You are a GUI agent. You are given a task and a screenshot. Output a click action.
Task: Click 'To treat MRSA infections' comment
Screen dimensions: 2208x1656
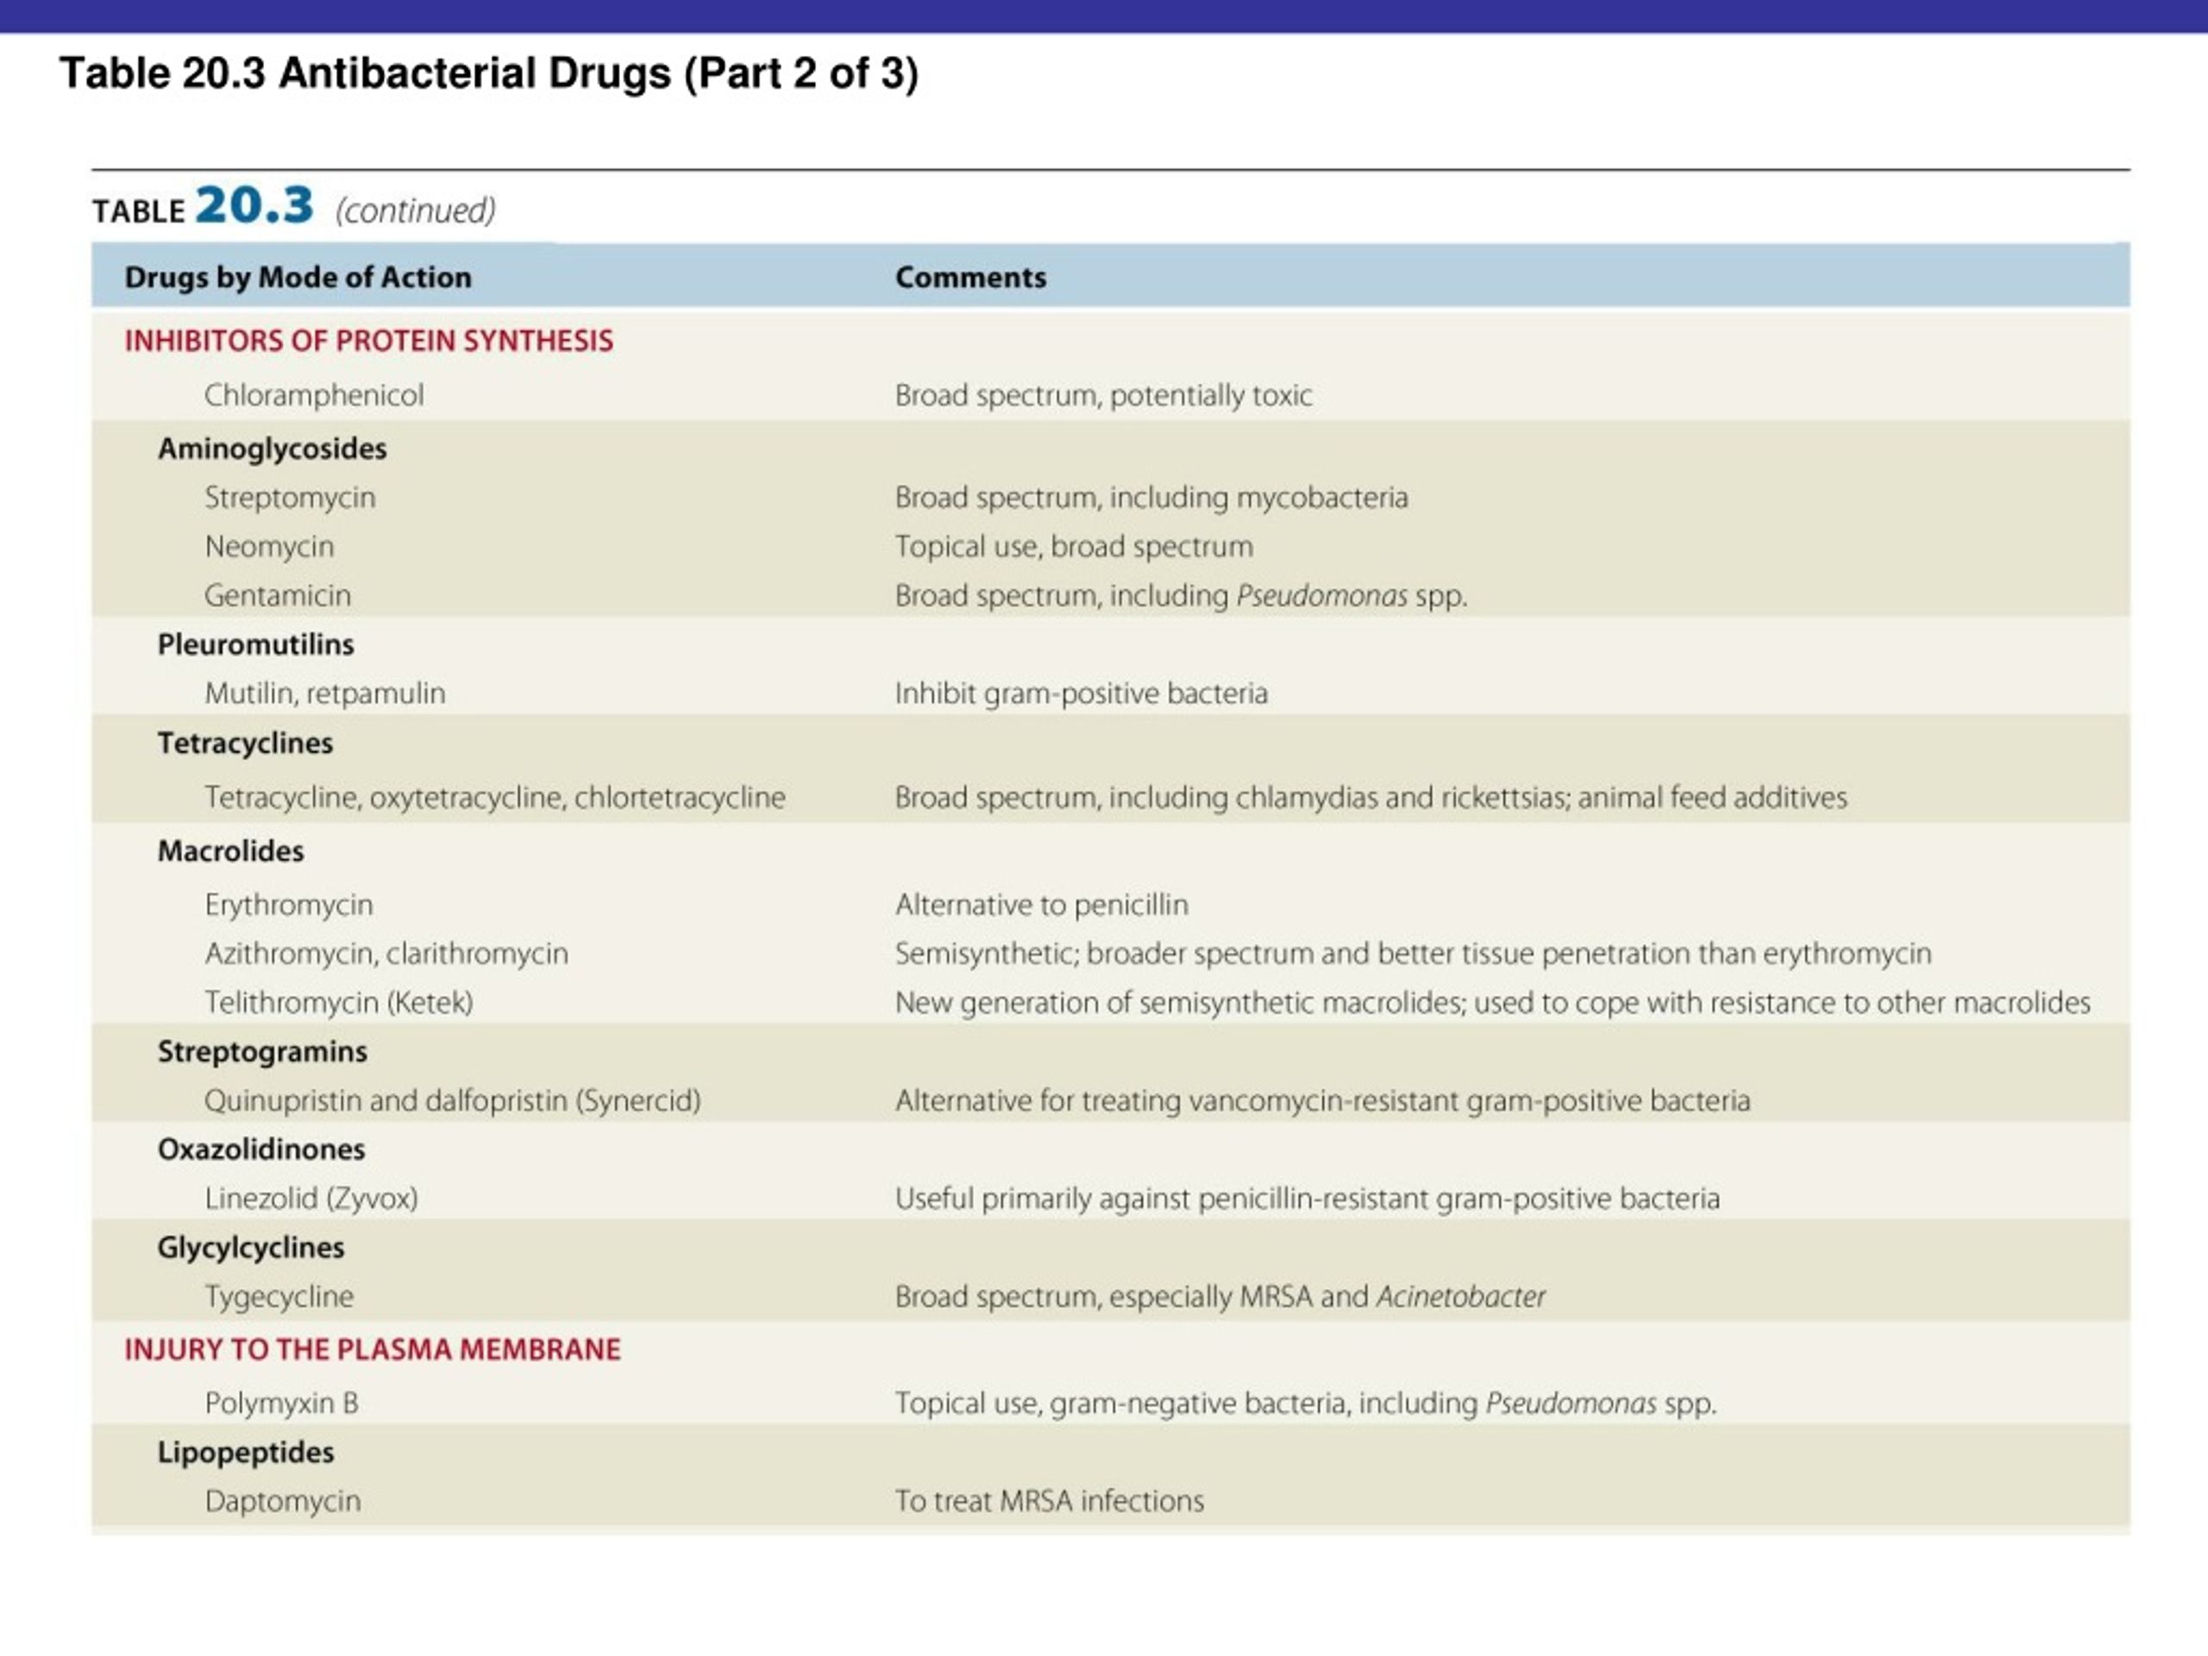[1049, 1502]
